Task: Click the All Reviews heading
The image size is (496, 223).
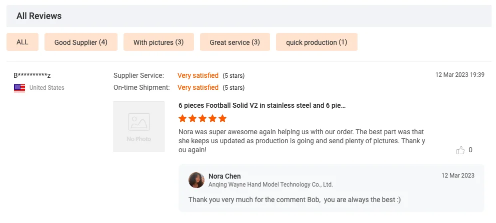Action: coord(39,16)
